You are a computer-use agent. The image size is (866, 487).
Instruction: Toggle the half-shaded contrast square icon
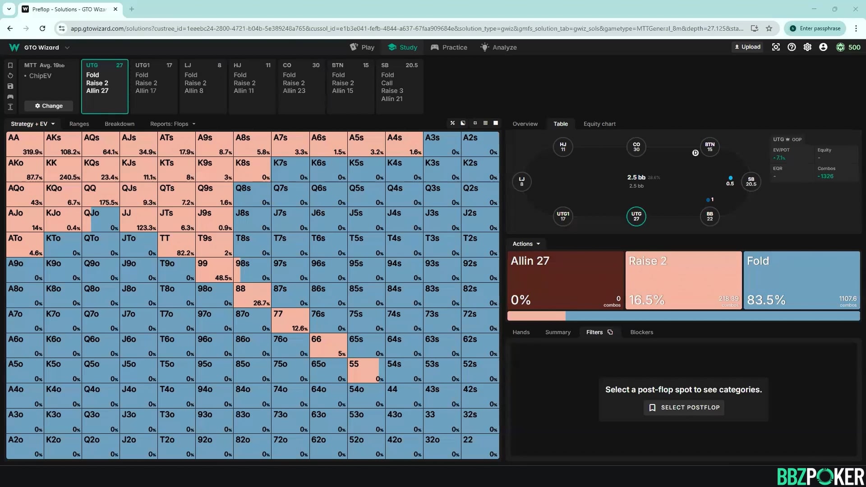[x=463, y=123]
